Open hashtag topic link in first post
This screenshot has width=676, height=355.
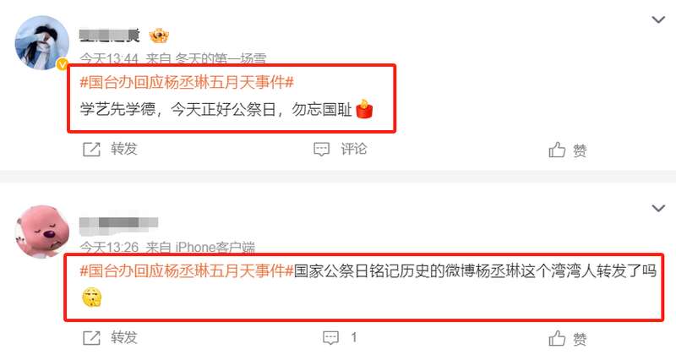click(187, 82)
